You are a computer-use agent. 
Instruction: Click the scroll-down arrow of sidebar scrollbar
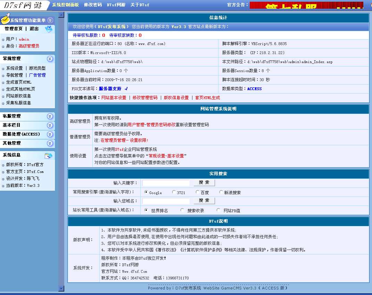pos(61,288)
